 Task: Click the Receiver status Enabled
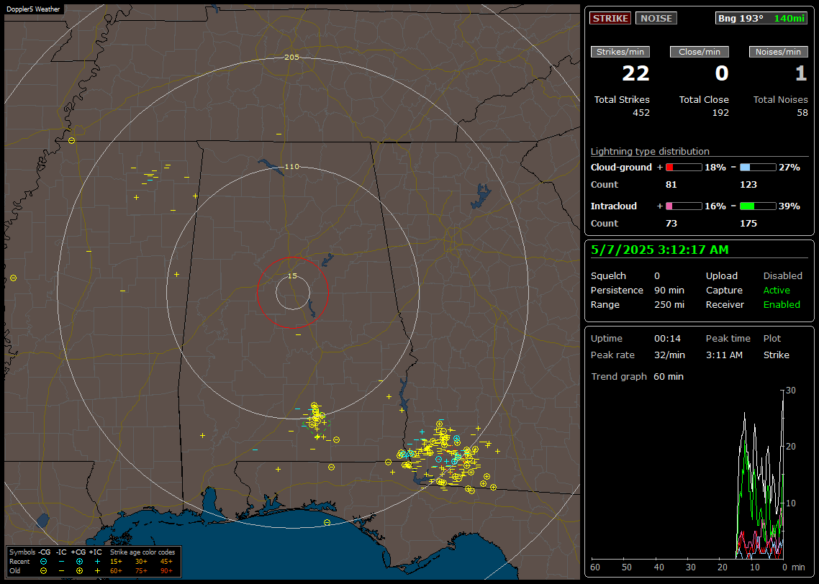point(782,305)
